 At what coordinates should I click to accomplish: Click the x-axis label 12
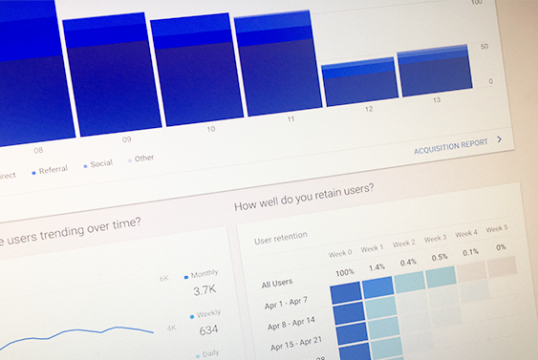coord(369,109)
